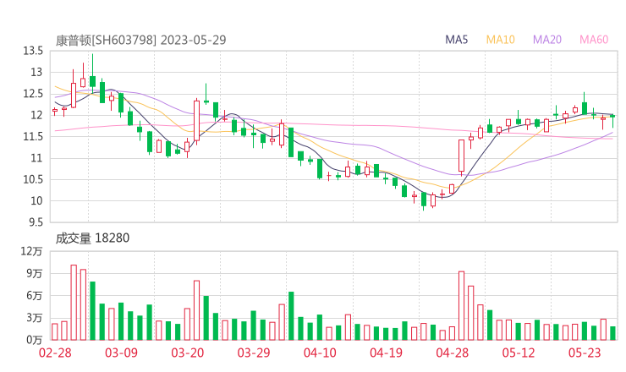Click the 05-12 date axis label
The image size is (626, 372).
[x=519, y=353]
